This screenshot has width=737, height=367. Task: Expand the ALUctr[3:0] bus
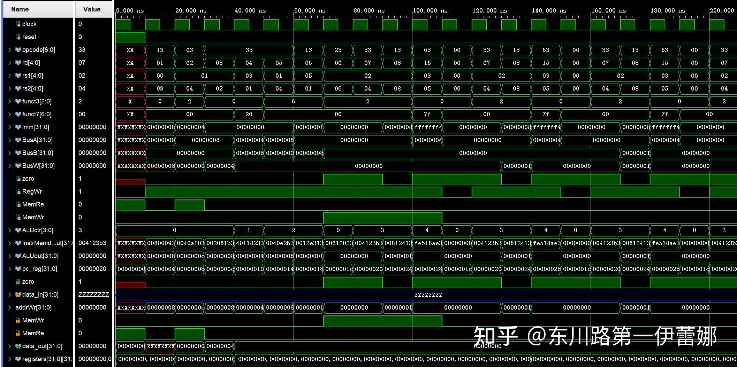coord(10,230)
